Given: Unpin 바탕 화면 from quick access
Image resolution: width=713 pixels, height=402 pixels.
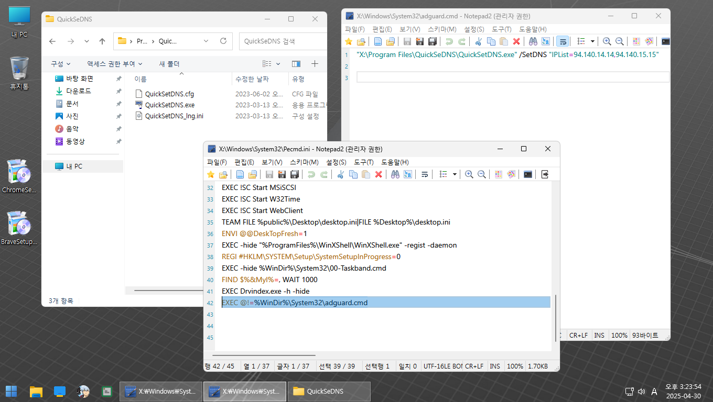Looking at the screenshot, I should 118,79.
